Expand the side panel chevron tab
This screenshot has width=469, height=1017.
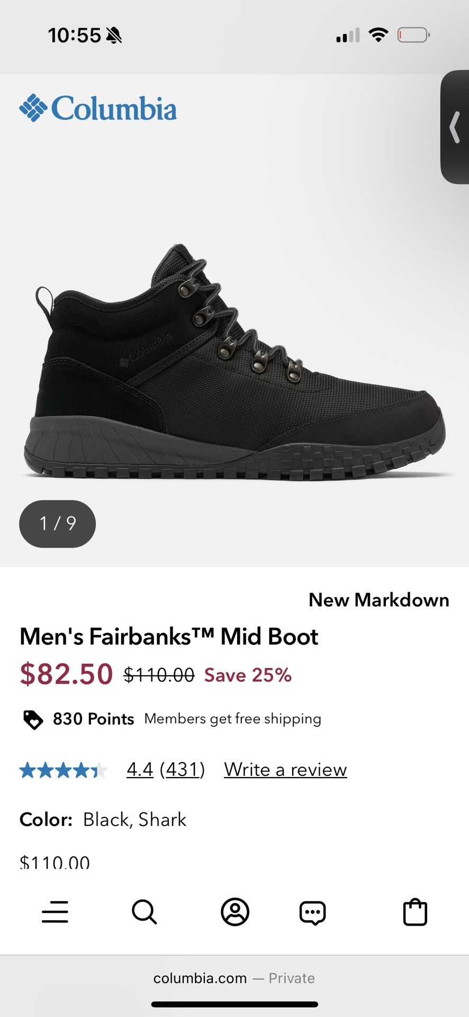point(455,127)
